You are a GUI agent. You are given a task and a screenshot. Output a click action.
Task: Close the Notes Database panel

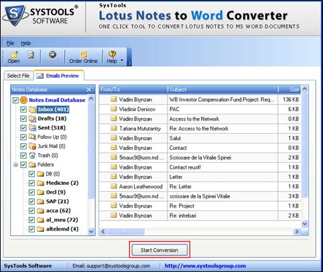[x=89, y=90]
